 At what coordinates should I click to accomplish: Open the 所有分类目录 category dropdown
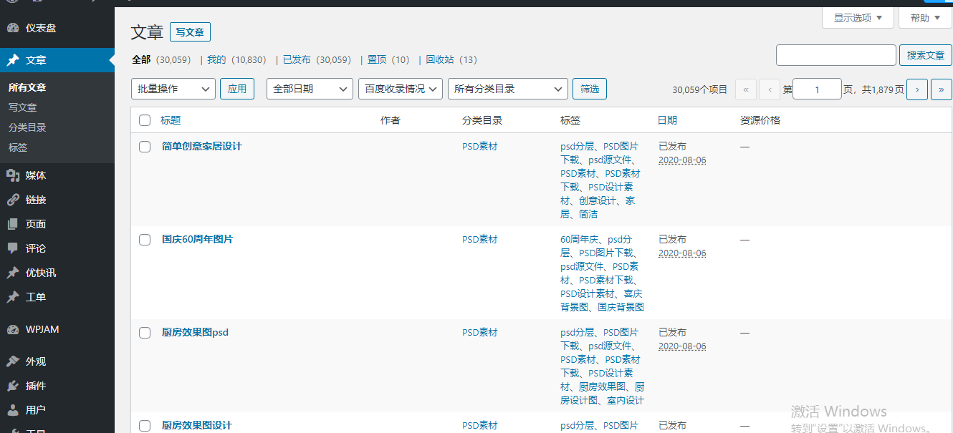coord(507,89)
